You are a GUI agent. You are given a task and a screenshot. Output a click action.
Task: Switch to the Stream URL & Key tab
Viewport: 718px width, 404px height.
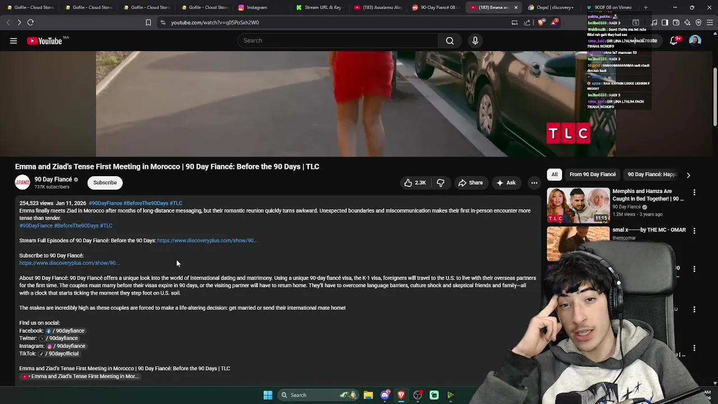319,7
